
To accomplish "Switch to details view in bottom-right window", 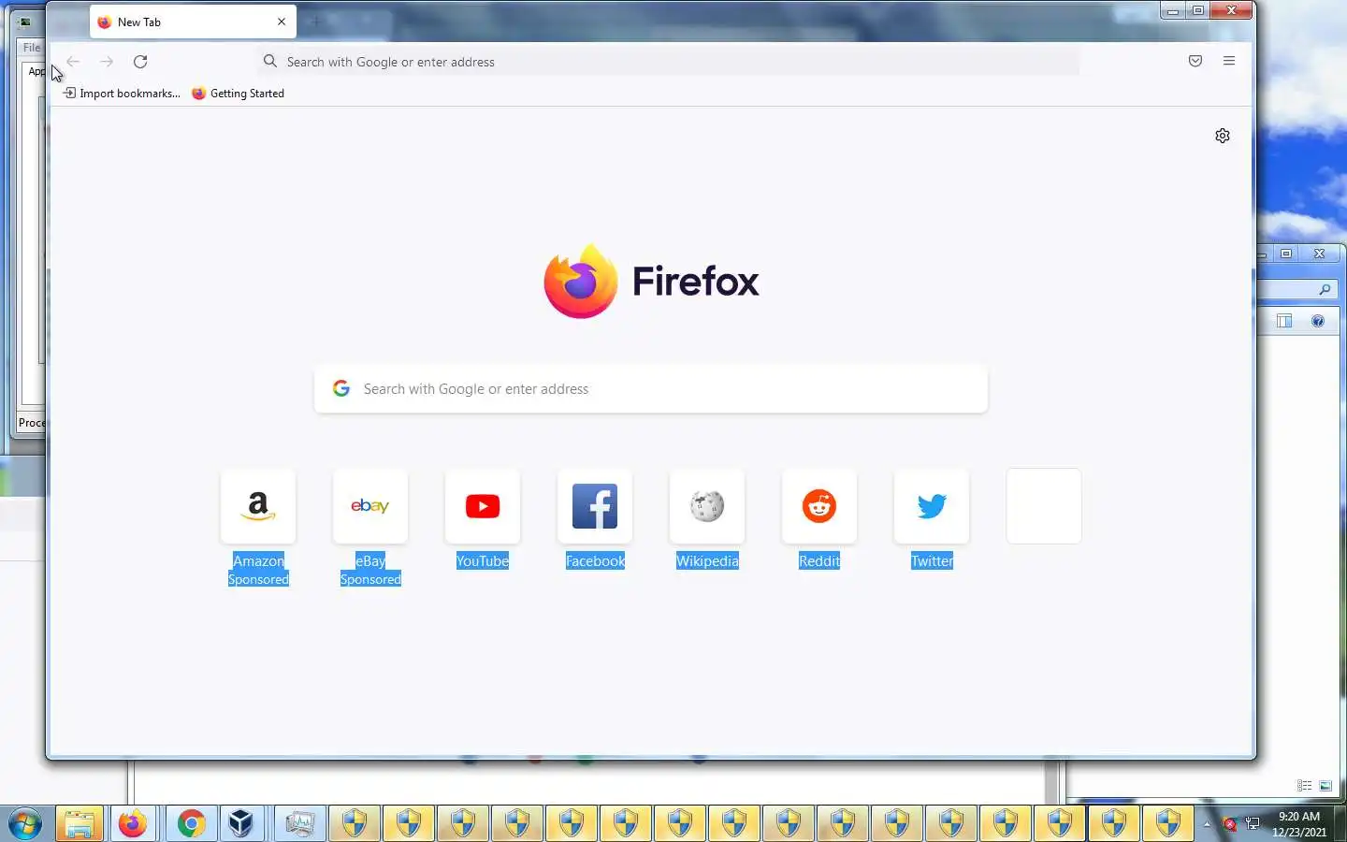I will (x=1304, y=786).
